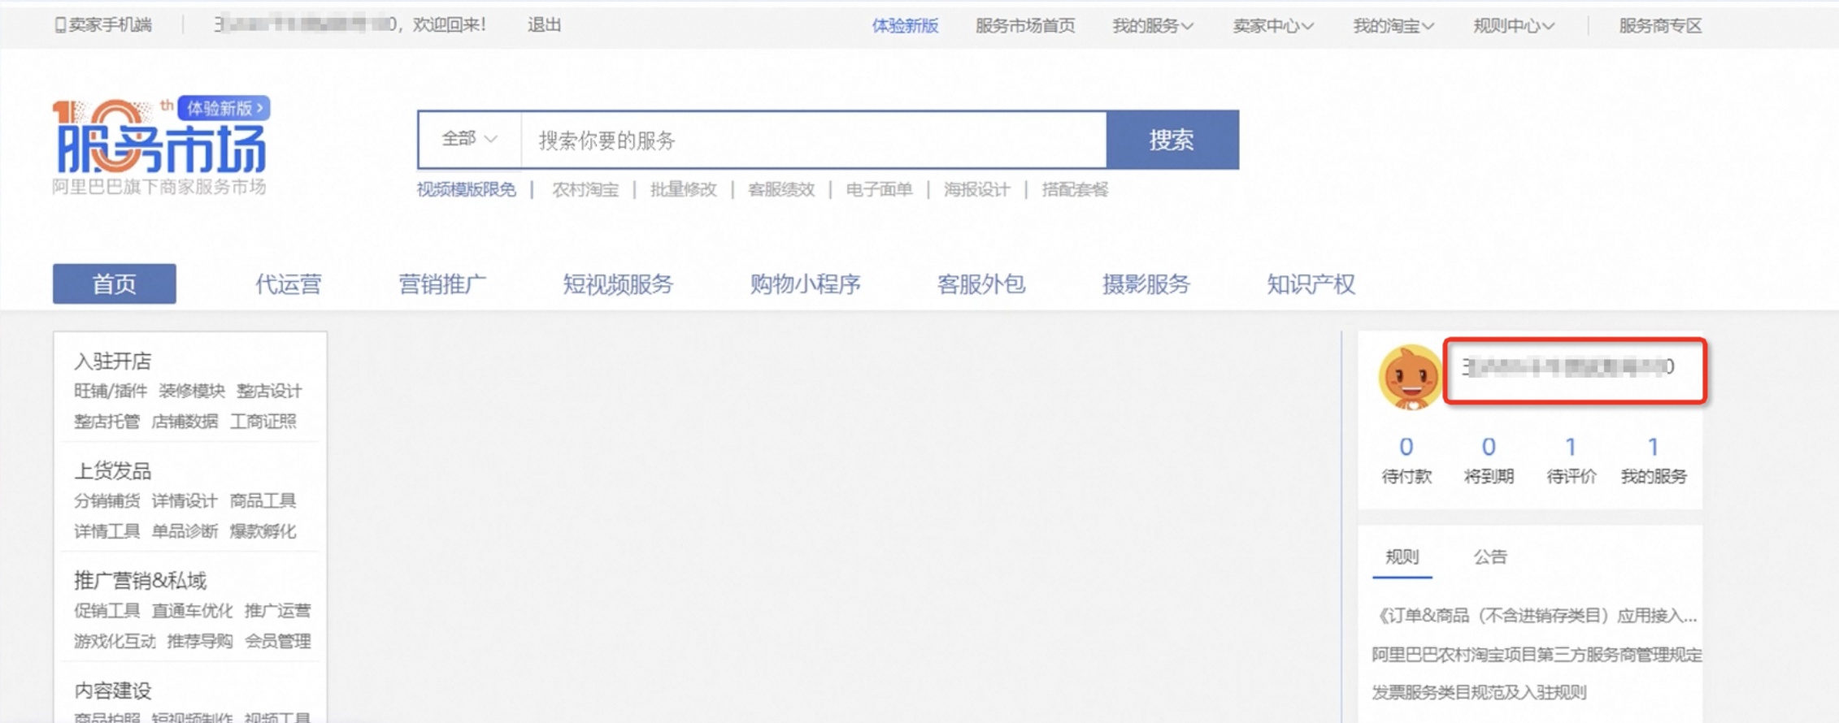Open 推荐导购 in sidebar

click(x=200, y=641)
